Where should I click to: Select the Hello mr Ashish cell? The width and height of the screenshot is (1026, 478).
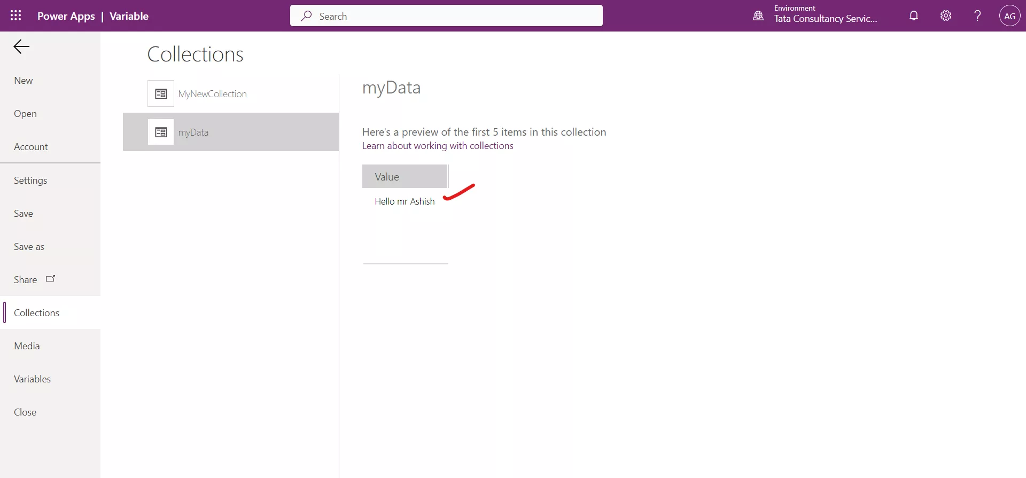[405, 201]
